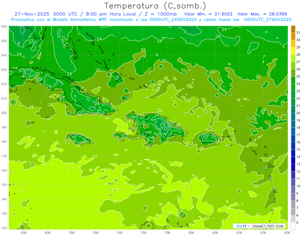Pick the orange swatch between 30 and 31

coord(293,36)
